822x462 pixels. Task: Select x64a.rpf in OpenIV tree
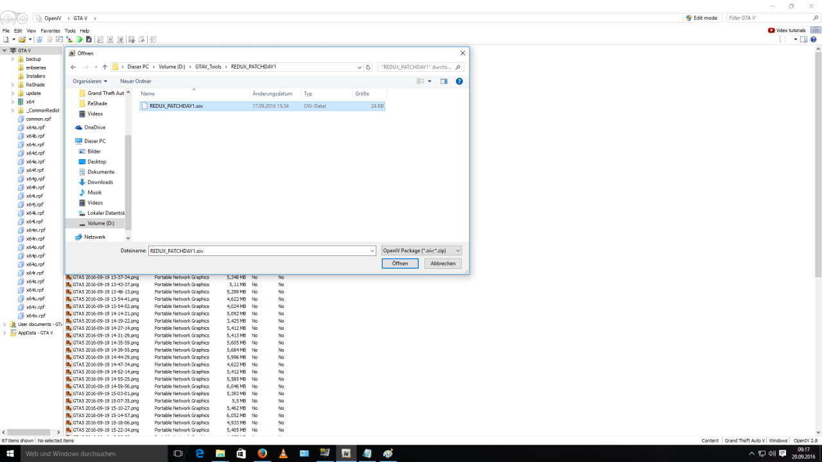coord(35,128)
